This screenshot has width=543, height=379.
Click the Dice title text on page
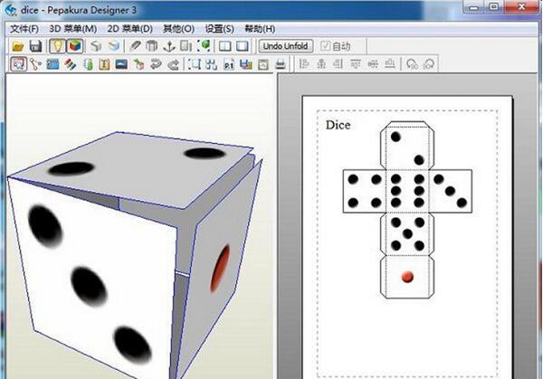338,125
